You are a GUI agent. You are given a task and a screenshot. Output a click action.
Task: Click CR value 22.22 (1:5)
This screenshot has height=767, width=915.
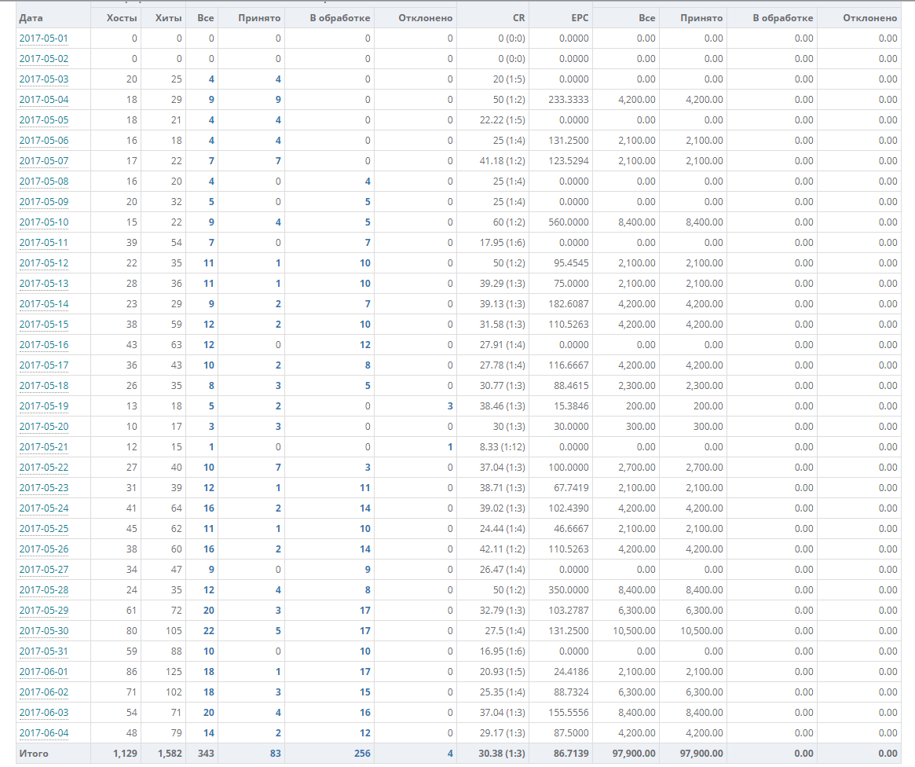(x=503, y=120)
